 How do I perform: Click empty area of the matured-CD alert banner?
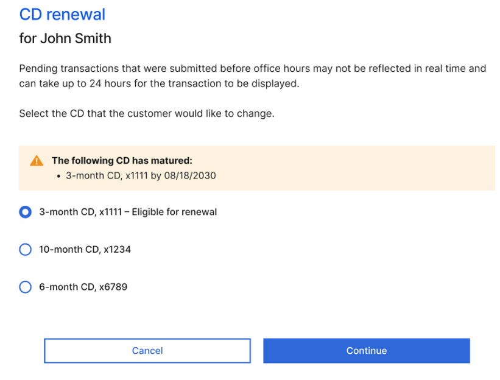point(351,168)
